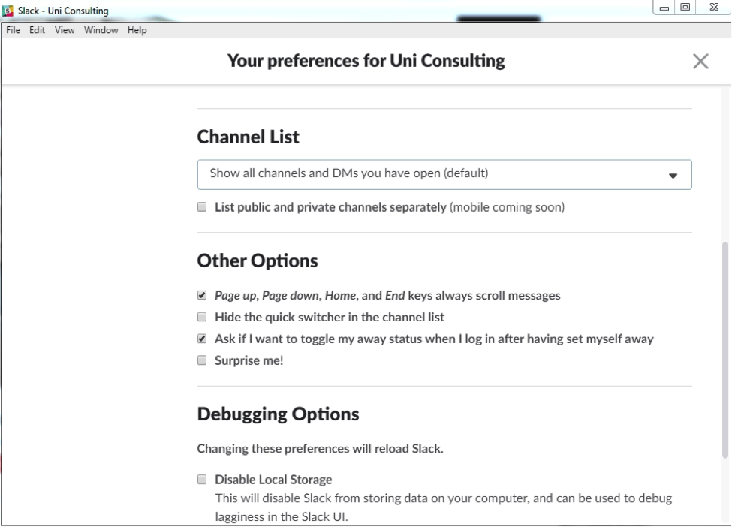Enable Disable Local Storage for debugging

tap(201, 478)
